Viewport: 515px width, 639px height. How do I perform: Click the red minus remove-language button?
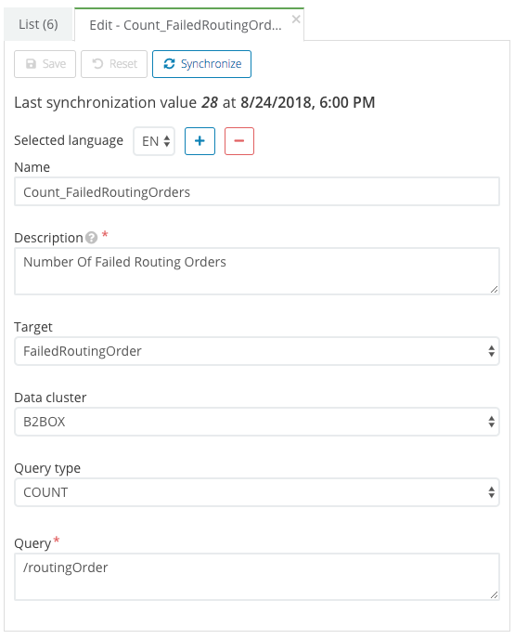click(x=239, y=141)
